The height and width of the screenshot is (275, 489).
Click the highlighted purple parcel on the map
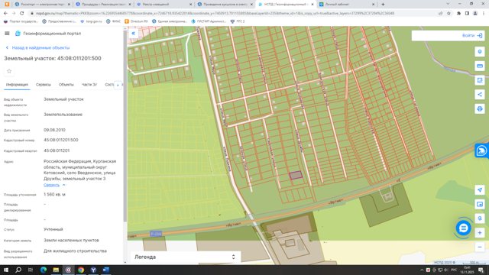click(x=296, y=175)
